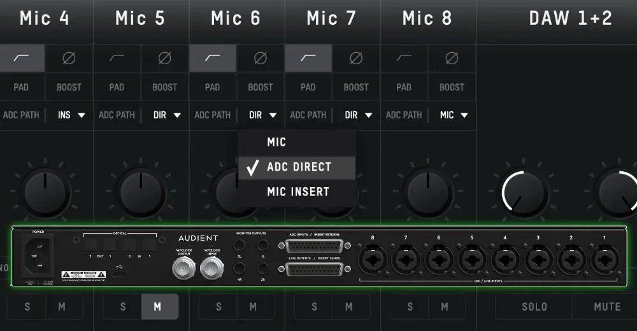Toggle the high-pass filter on Mic 4
This screenshot has width=637, height=331.
pyautogui.click(x=22, y=58)
